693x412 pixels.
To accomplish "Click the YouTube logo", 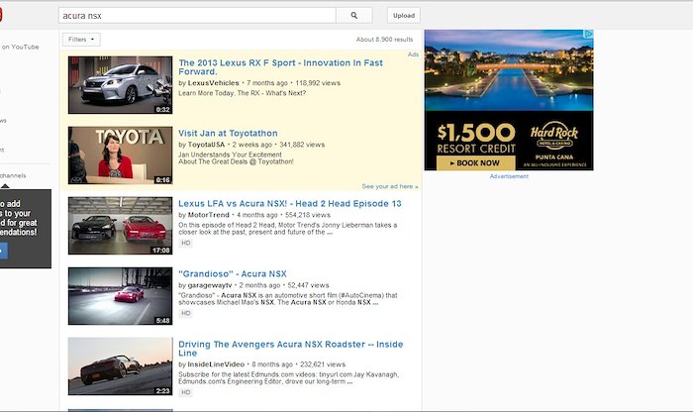I will coord(1,15).
